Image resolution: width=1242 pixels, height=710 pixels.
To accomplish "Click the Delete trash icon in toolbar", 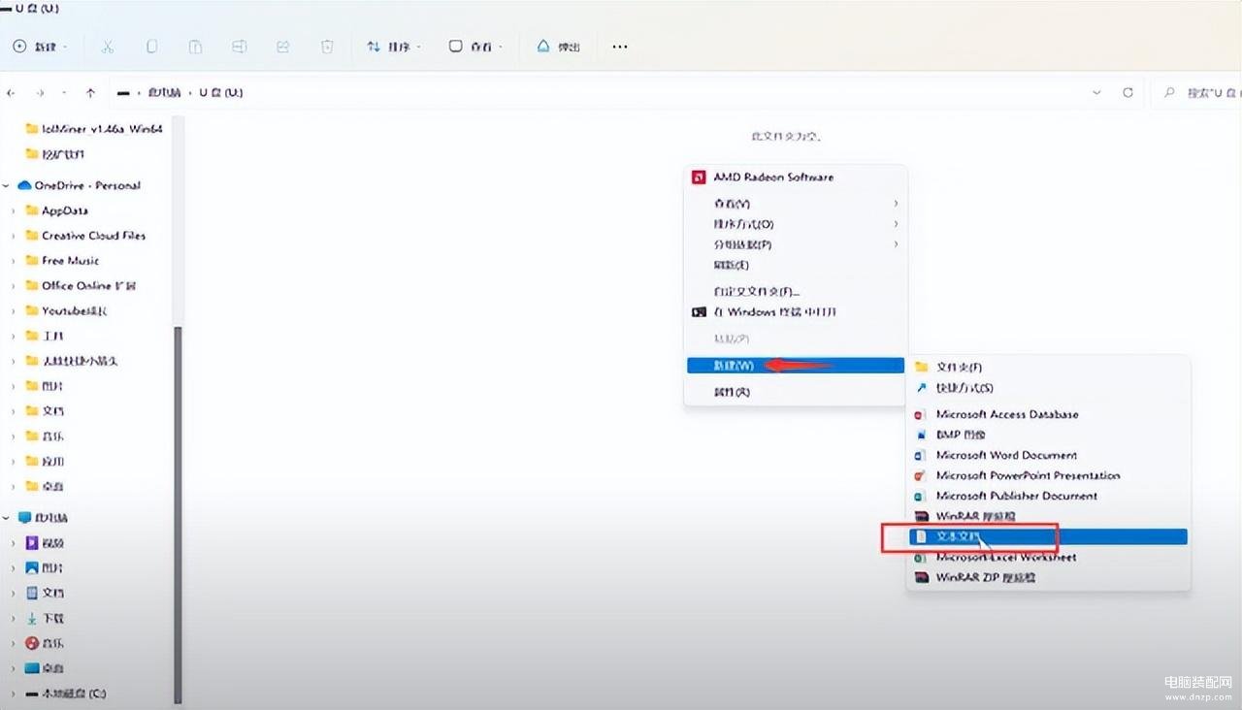I will [327, 47].
